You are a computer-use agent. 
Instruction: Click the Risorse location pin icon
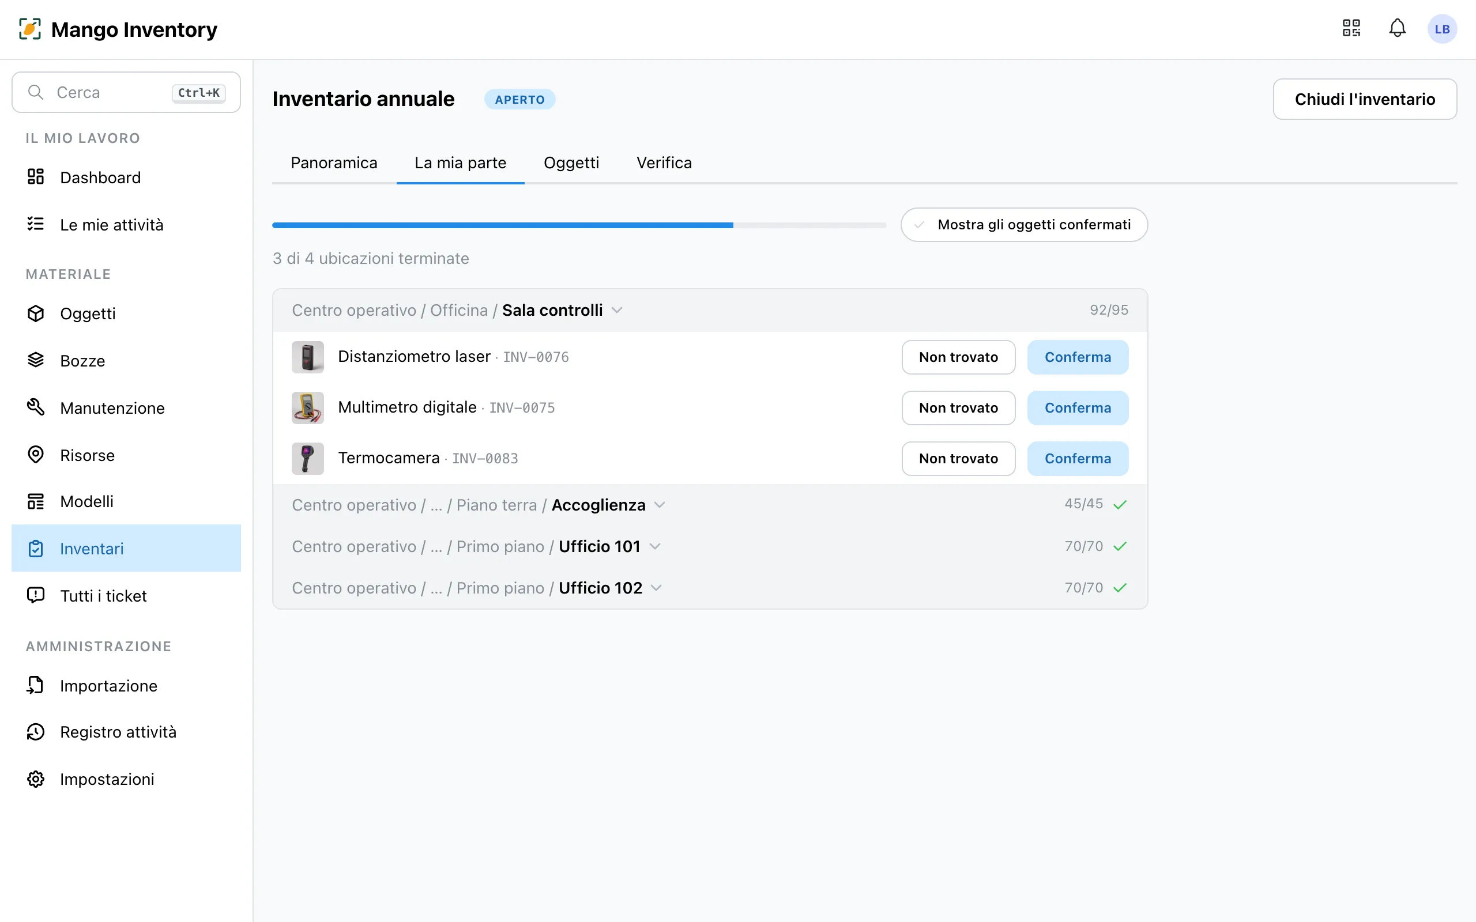36,454
